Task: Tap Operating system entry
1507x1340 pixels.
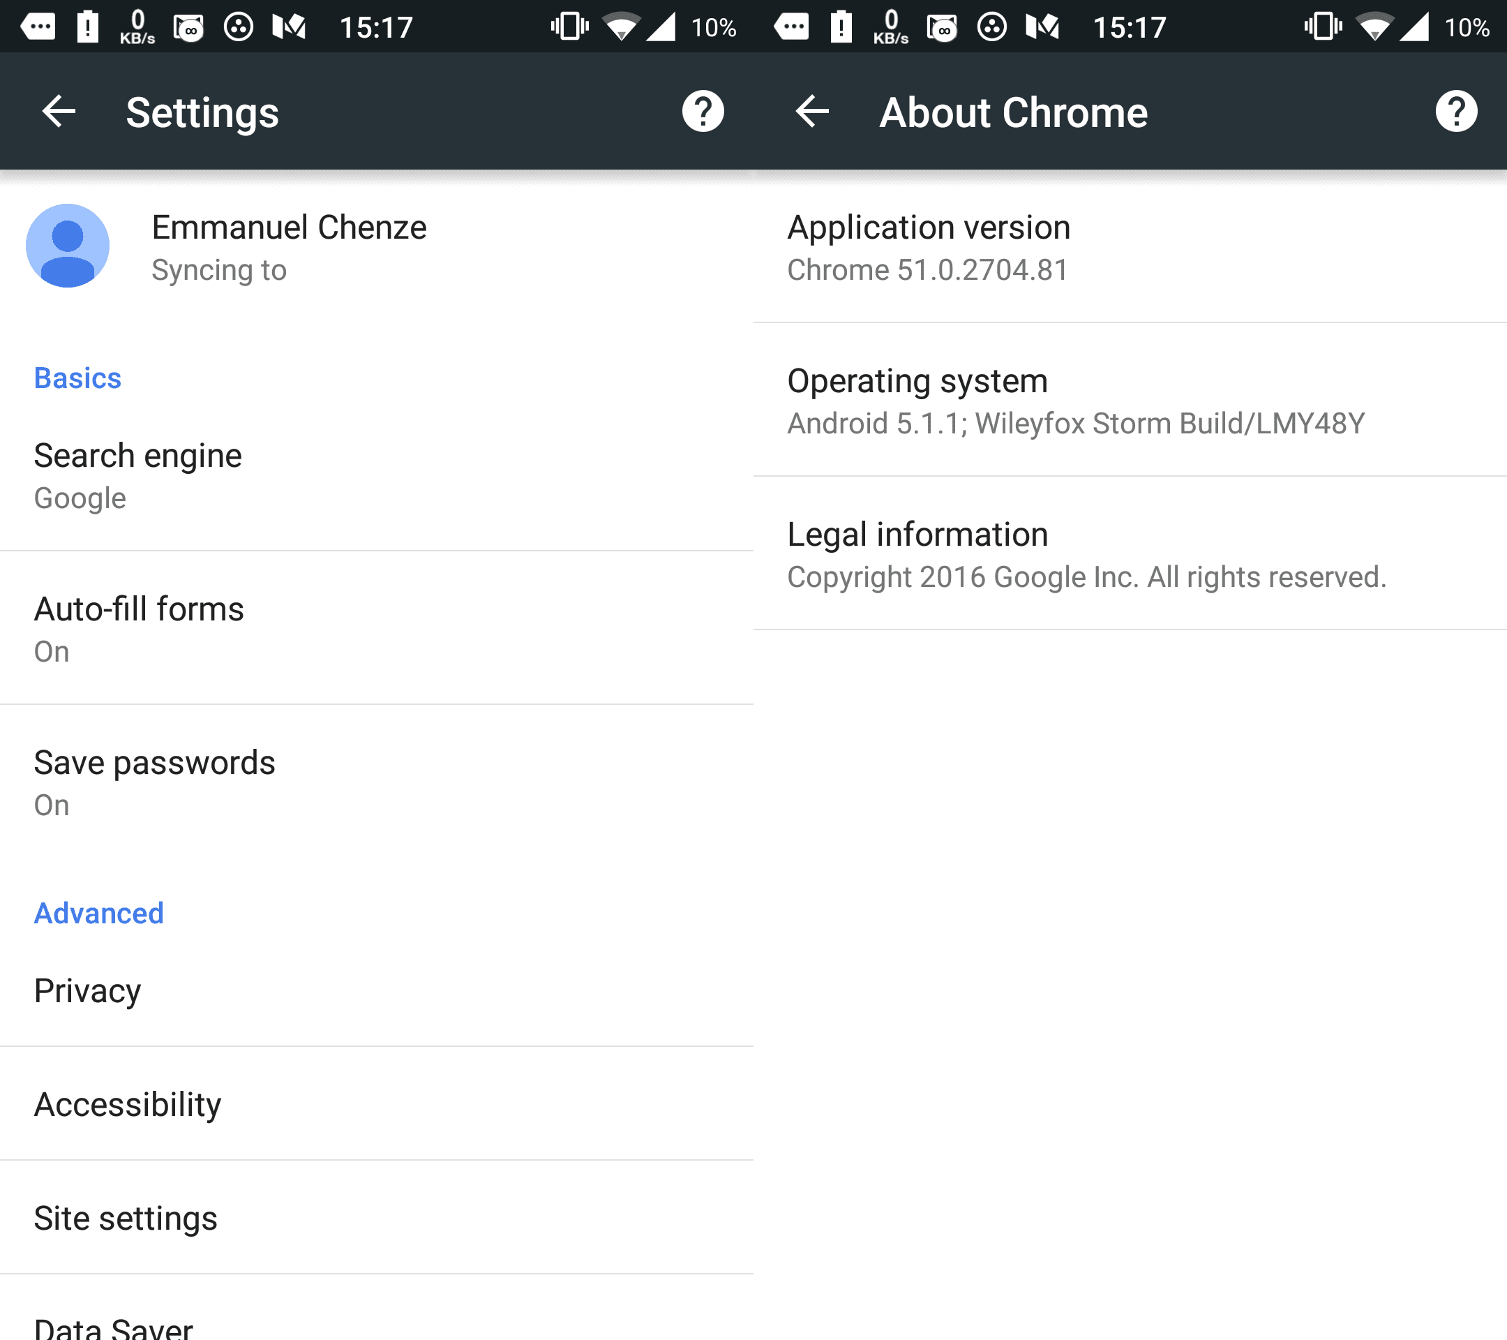Action: click(1130, 401)
